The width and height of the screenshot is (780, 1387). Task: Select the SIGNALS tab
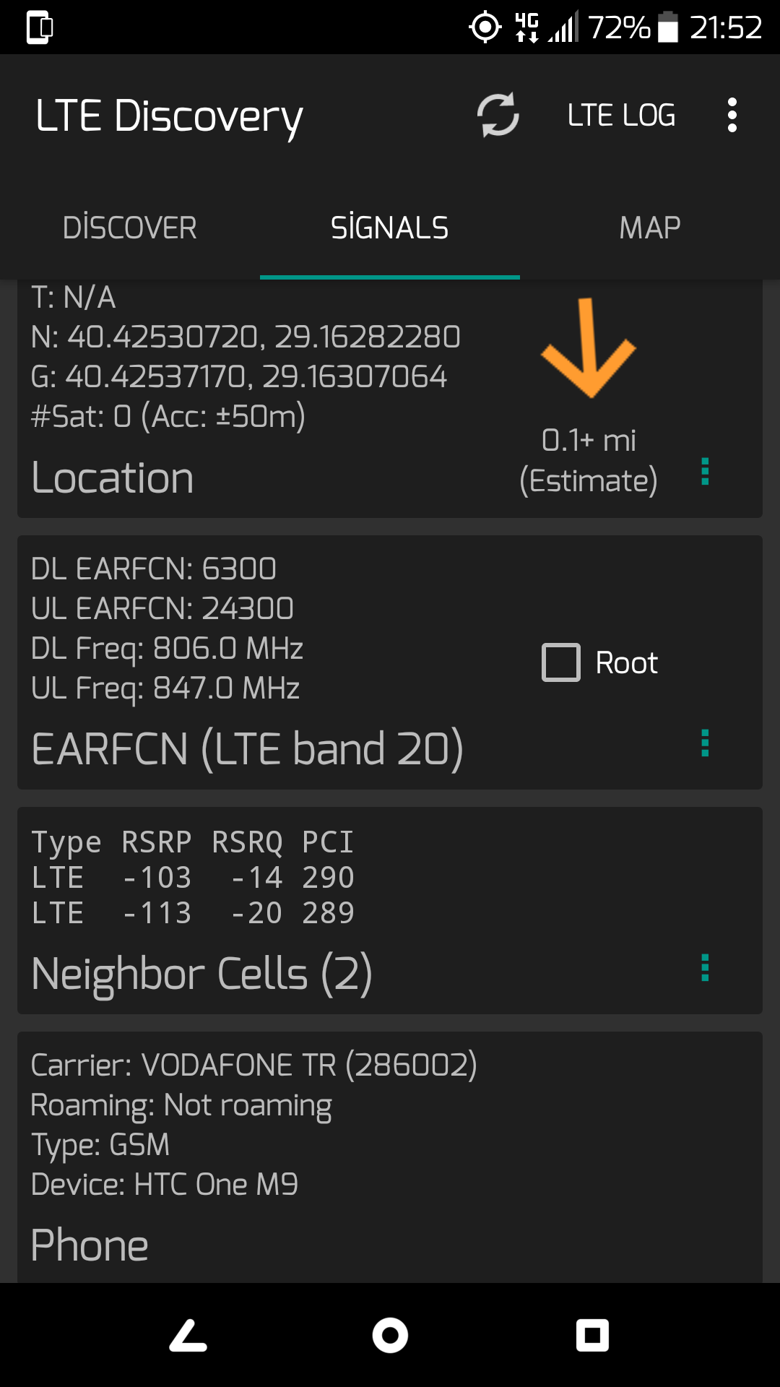(390, 228)
